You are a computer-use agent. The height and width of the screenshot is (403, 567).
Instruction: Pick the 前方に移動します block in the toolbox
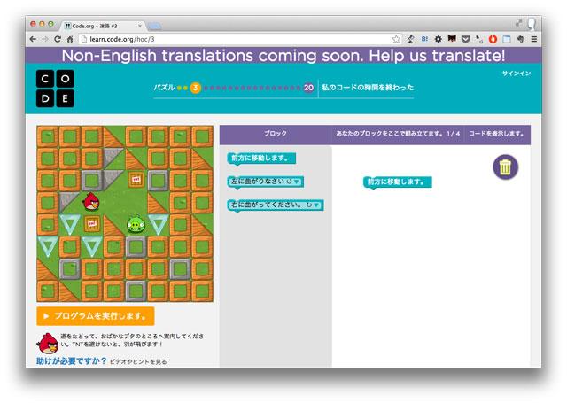pos(261,159)
